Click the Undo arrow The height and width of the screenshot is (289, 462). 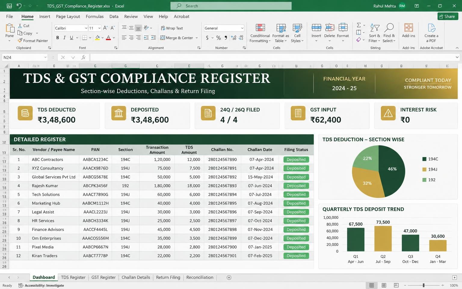[19, 6]
